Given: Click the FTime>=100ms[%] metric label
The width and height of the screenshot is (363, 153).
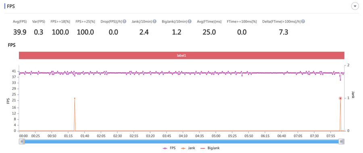Looking at the screenshot, I should coord(242,21).
